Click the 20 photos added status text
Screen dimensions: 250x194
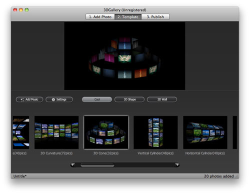tap(219, 176)
